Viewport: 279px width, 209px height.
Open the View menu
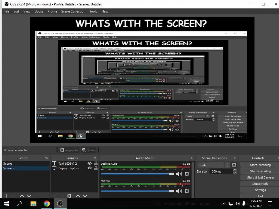tap(27, 11)
